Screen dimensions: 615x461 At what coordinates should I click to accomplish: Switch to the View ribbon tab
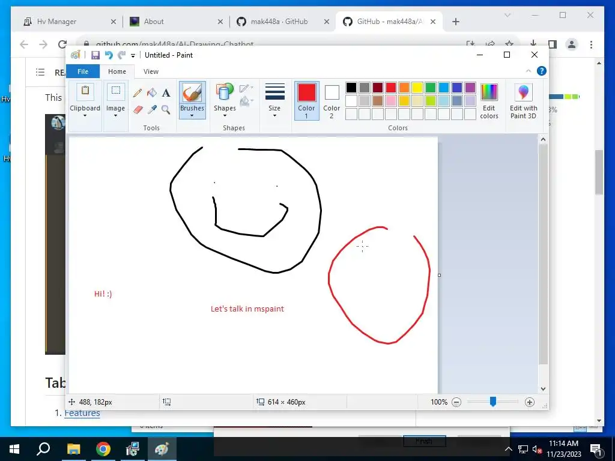coord(151,71)
